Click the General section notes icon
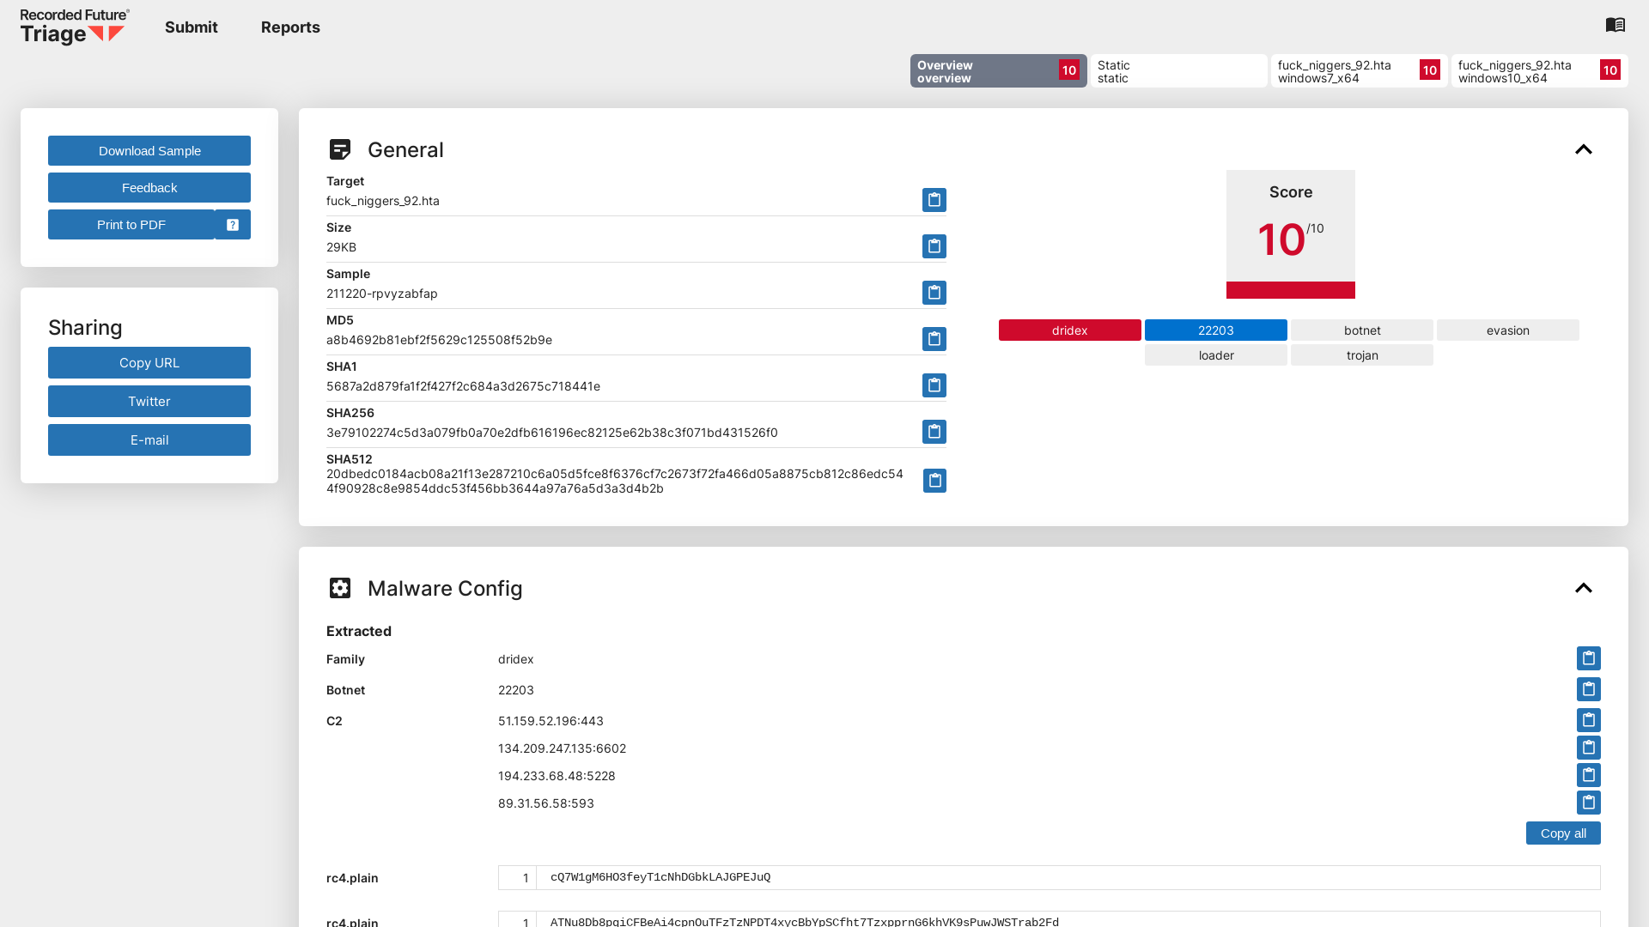Image resolution: width=1649 pixels, height=927 pixels. coord(340,149)
